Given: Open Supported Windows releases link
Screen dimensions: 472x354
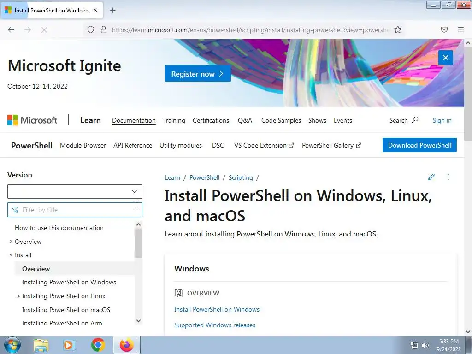Looking at the screenshot, I should 215,325.
